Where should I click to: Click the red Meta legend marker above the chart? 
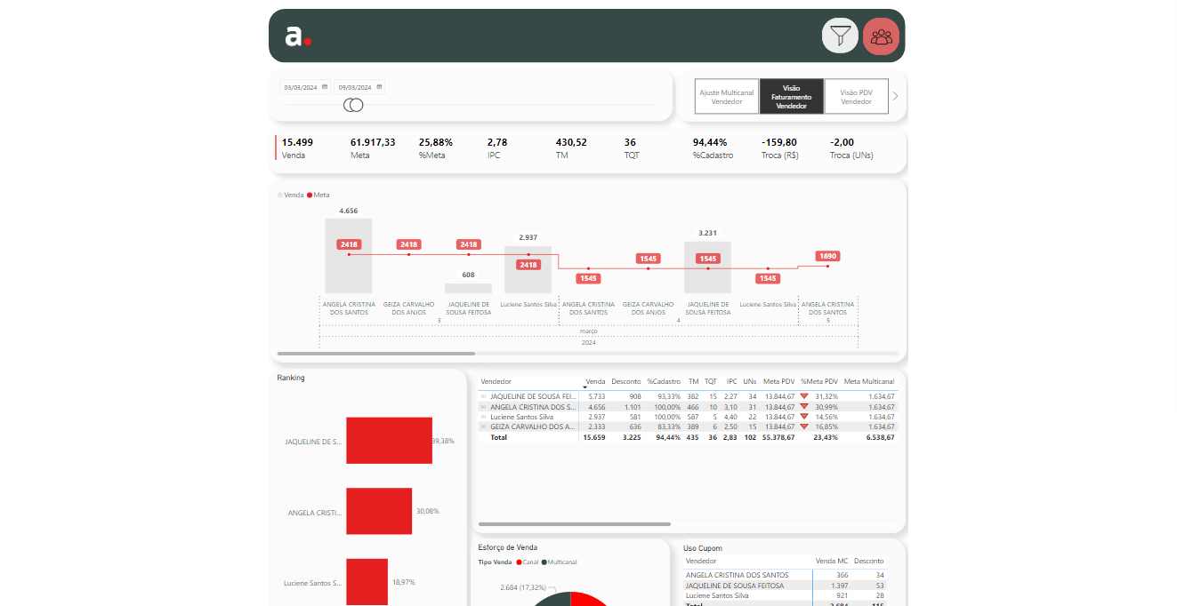[x=310, y=195]
